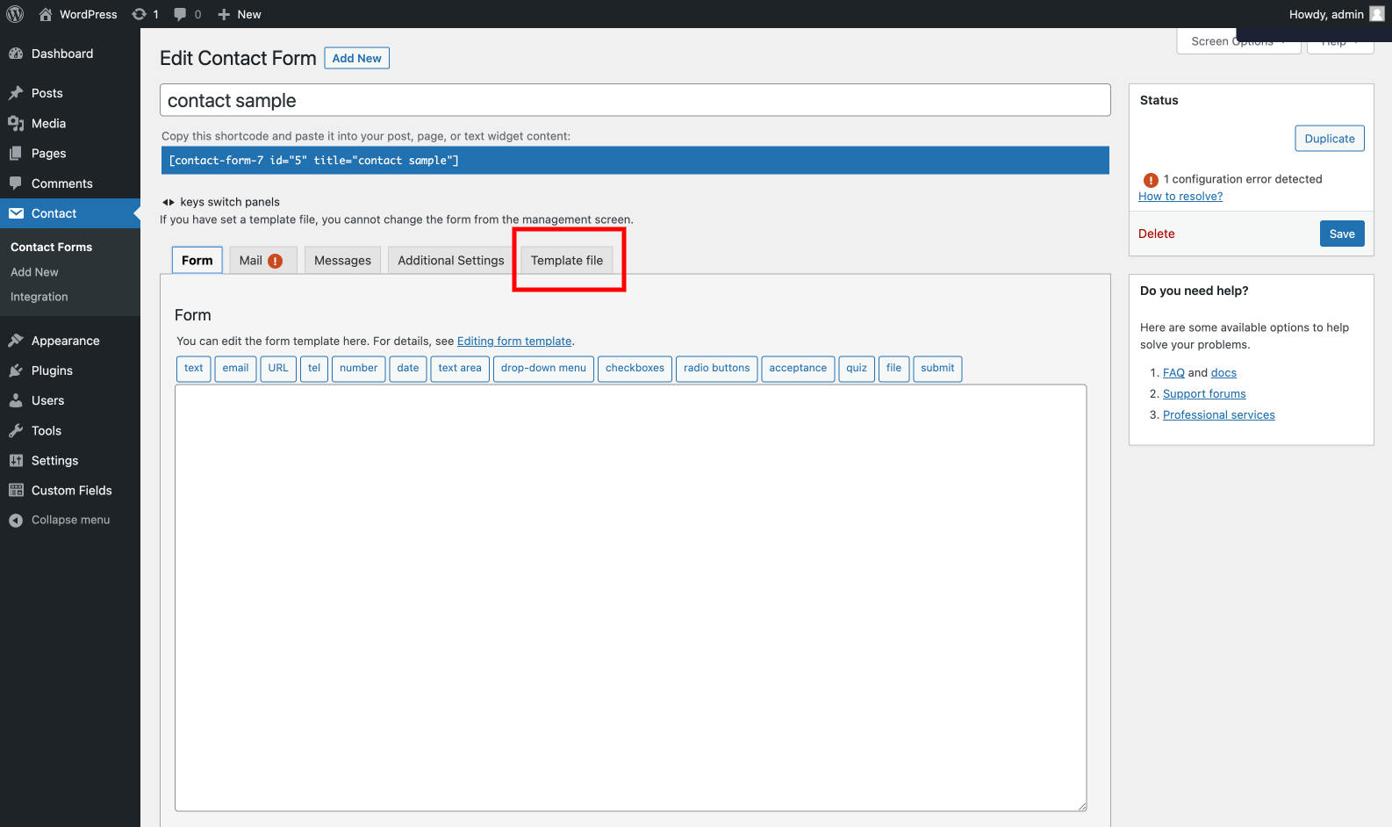Click the Users person icon

tap(16, 400)
